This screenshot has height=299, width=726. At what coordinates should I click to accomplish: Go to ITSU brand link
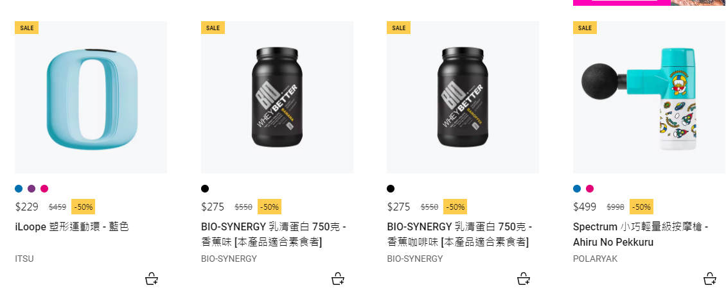point(24,259)
